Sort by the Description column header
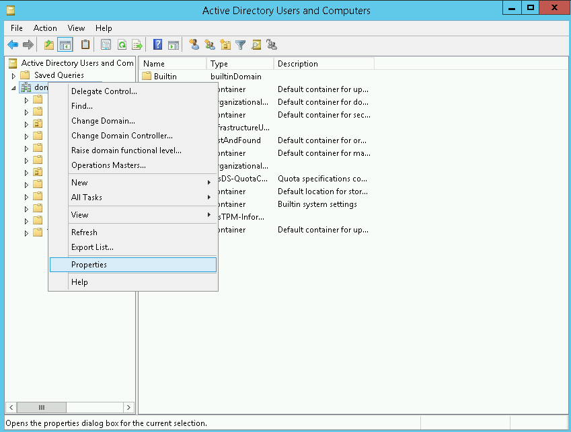The height and width of the screenshot is (432, 571). 324,64
